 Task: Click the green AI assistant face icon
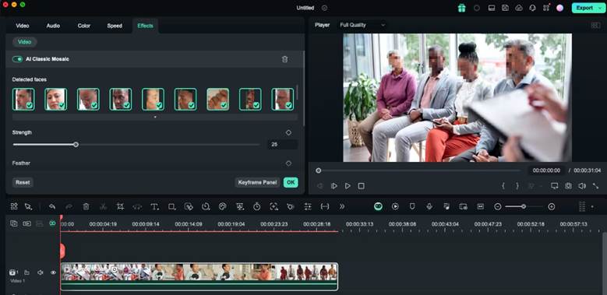(378, 206)
